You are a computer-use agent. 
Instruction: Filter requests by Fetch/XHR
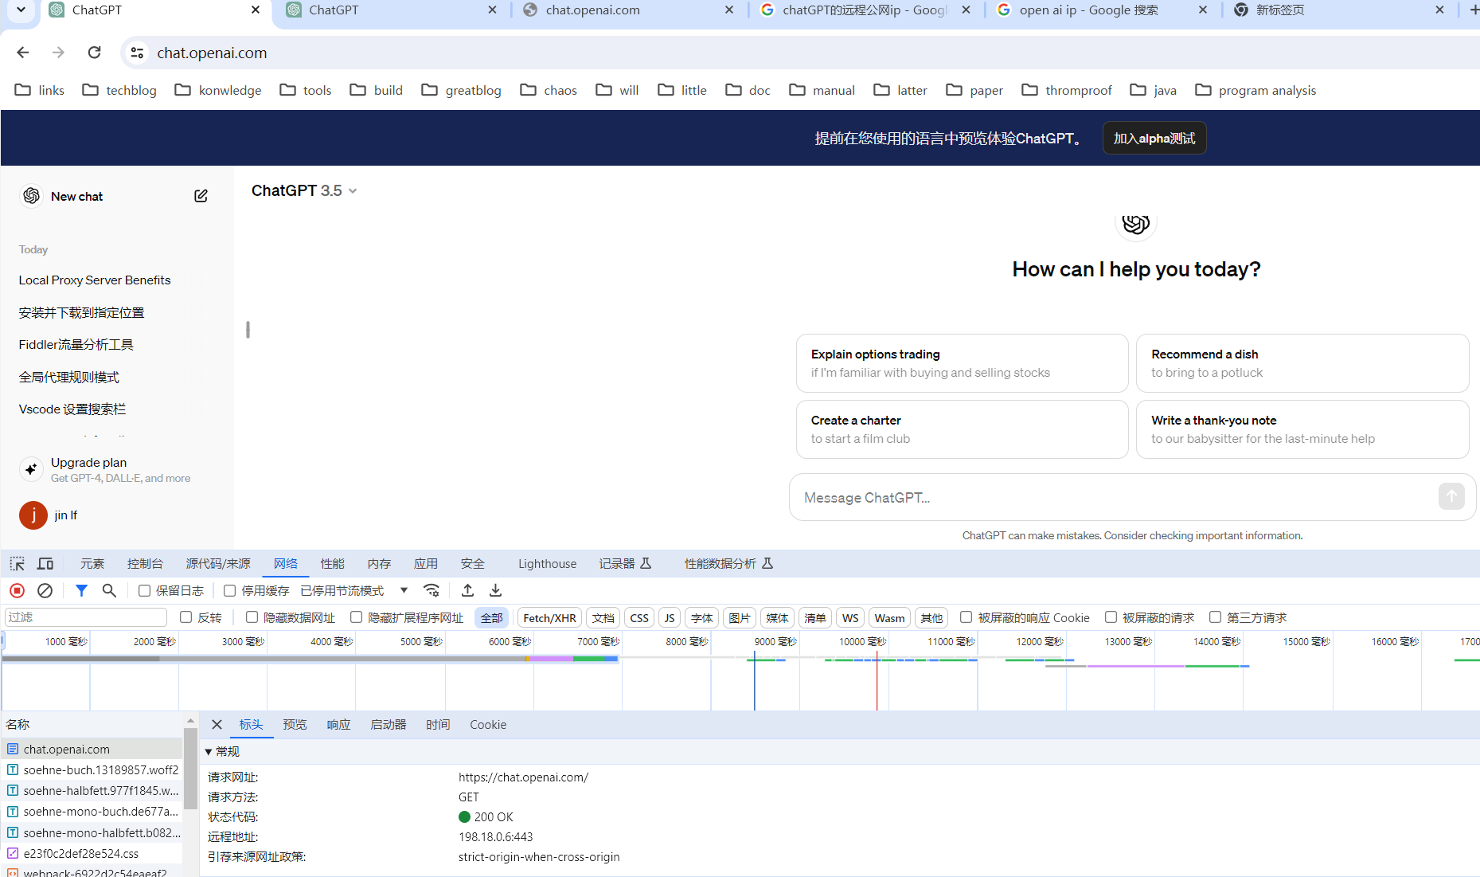click(549, 617)
